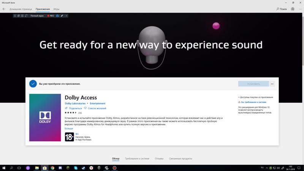
Task: Click the star rating row
Action: coord(71,112)
